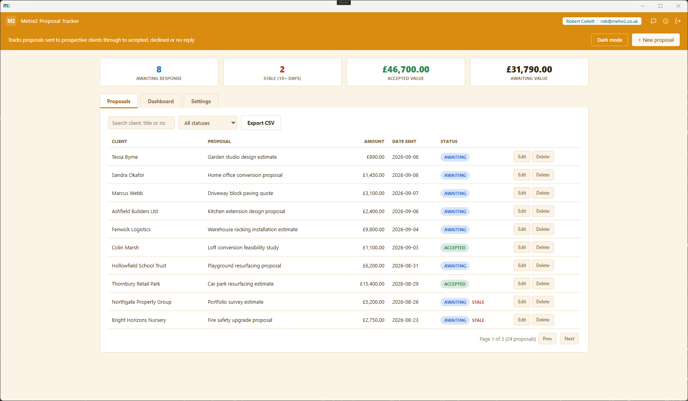Switch to the Dashboard tab
688x401 pixels.
tap(160, 101)
